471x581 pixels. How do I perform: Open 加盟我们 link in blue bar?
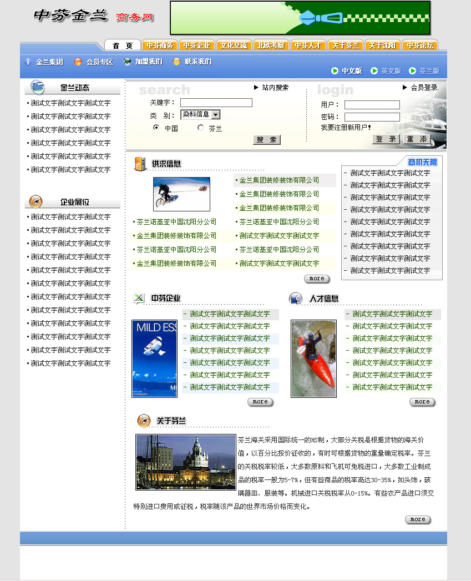coord(149,62)
